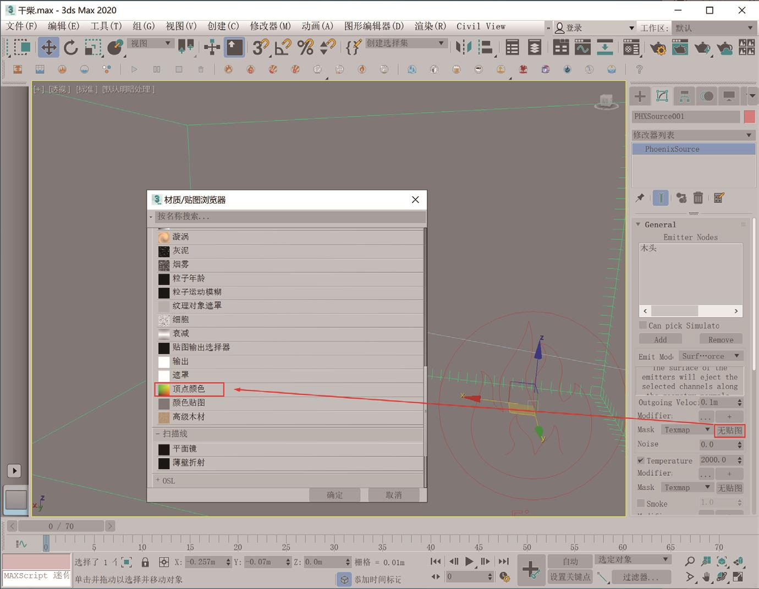Click the PHXSource001 object color swatch

point(749,117)
